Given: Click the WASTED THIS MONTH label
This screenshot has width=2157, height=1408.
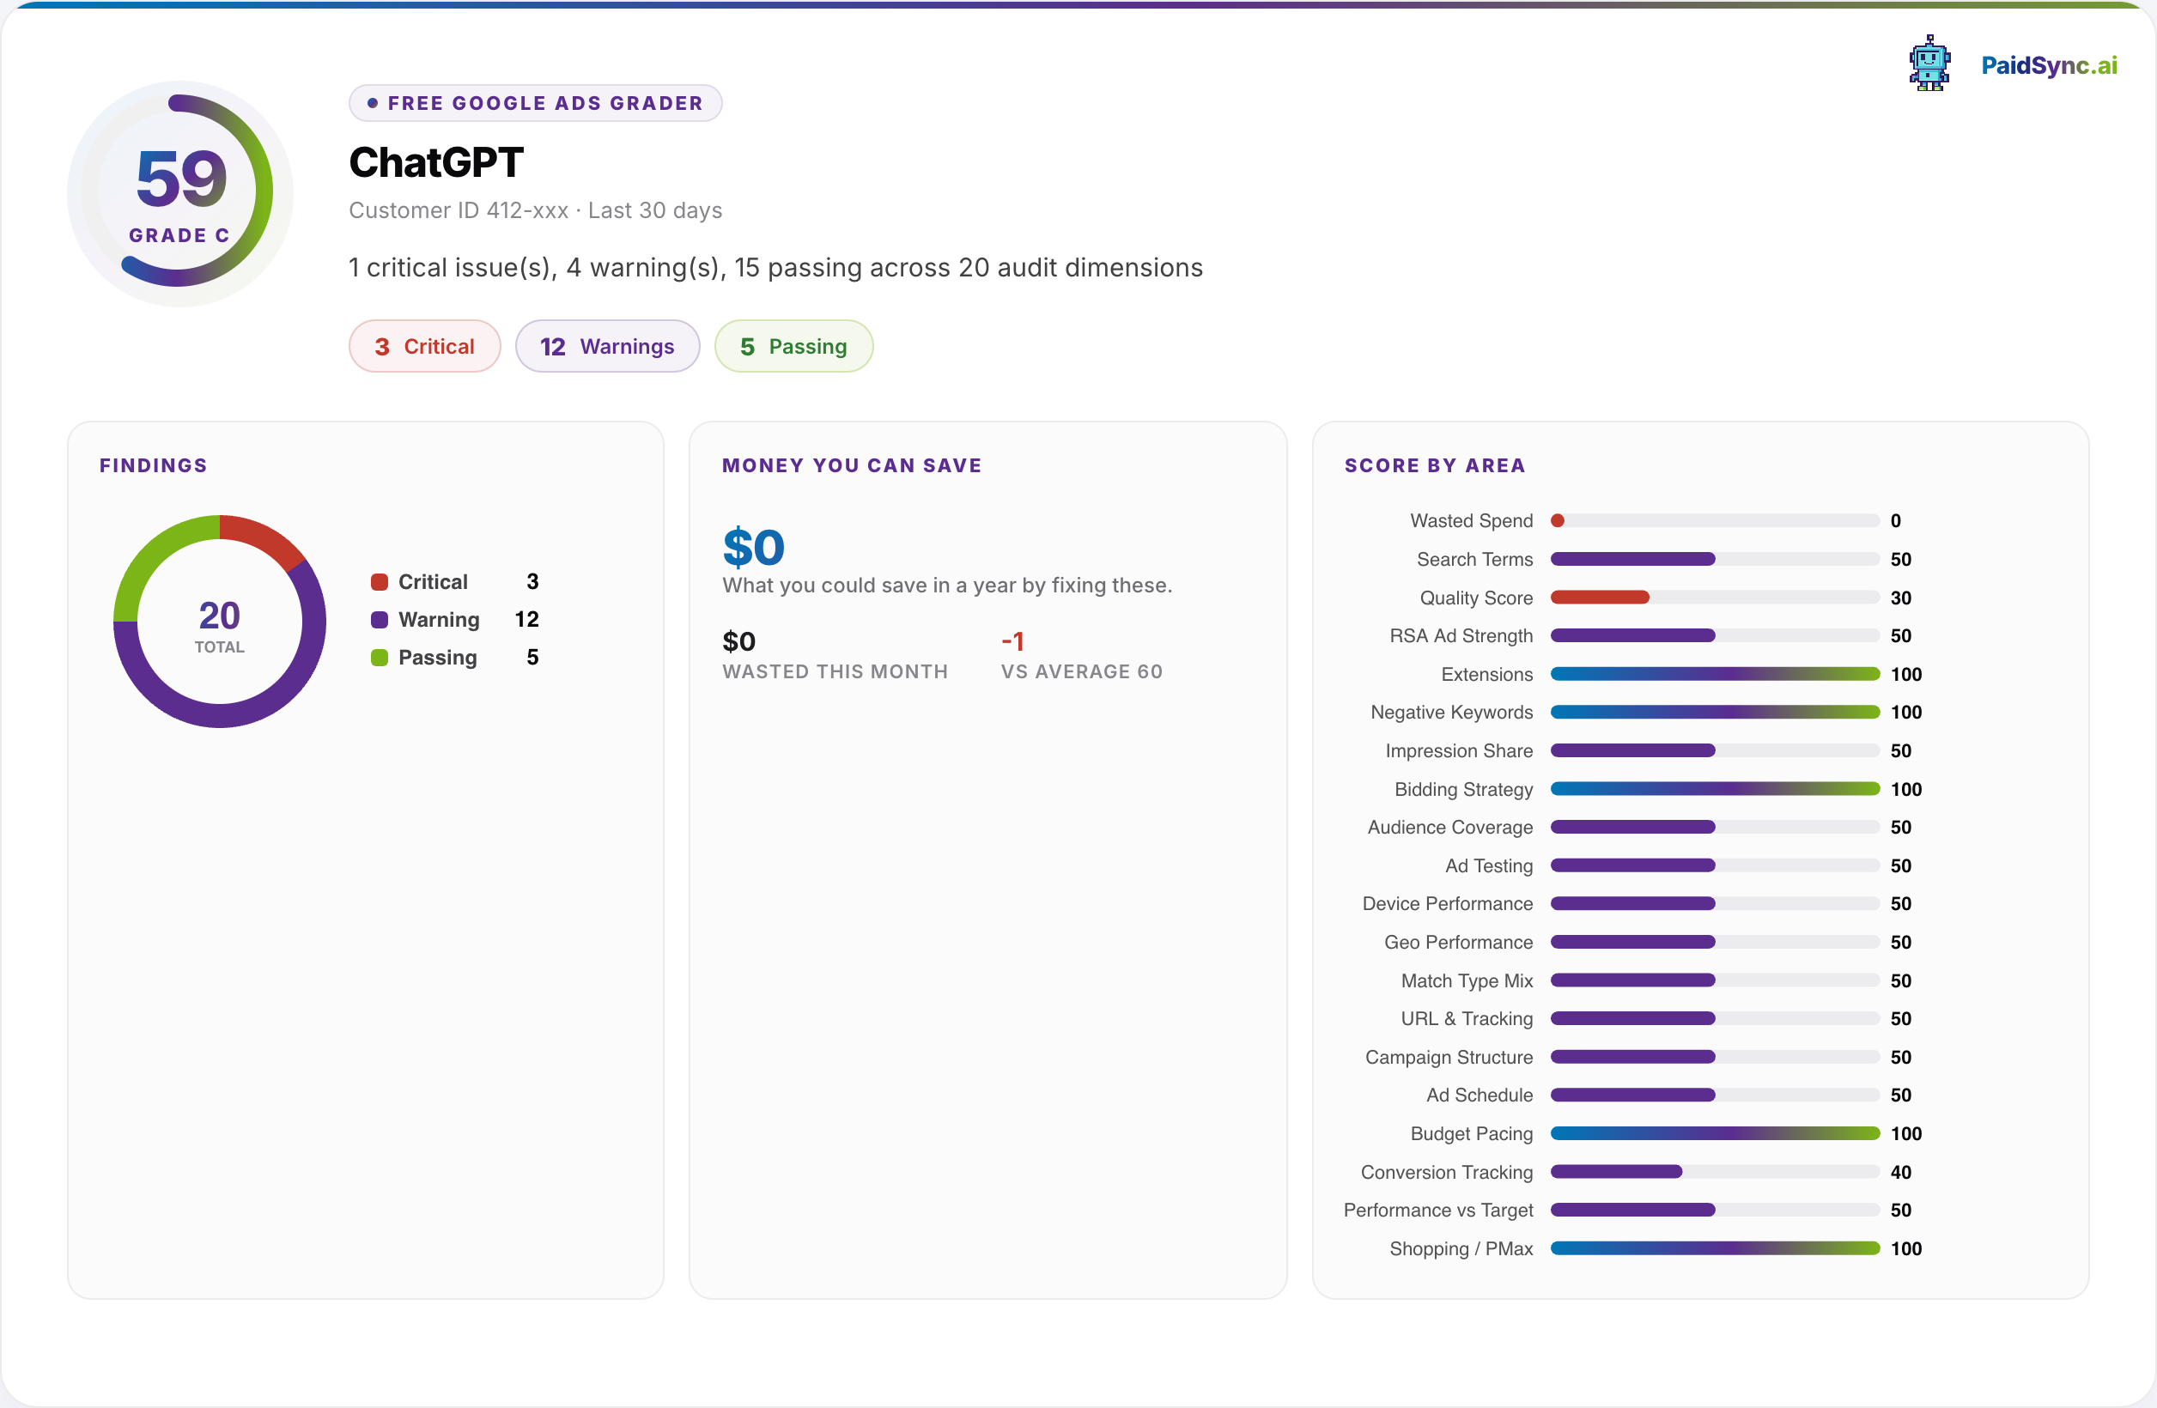Looking at the screenshot, I should 835,671.
